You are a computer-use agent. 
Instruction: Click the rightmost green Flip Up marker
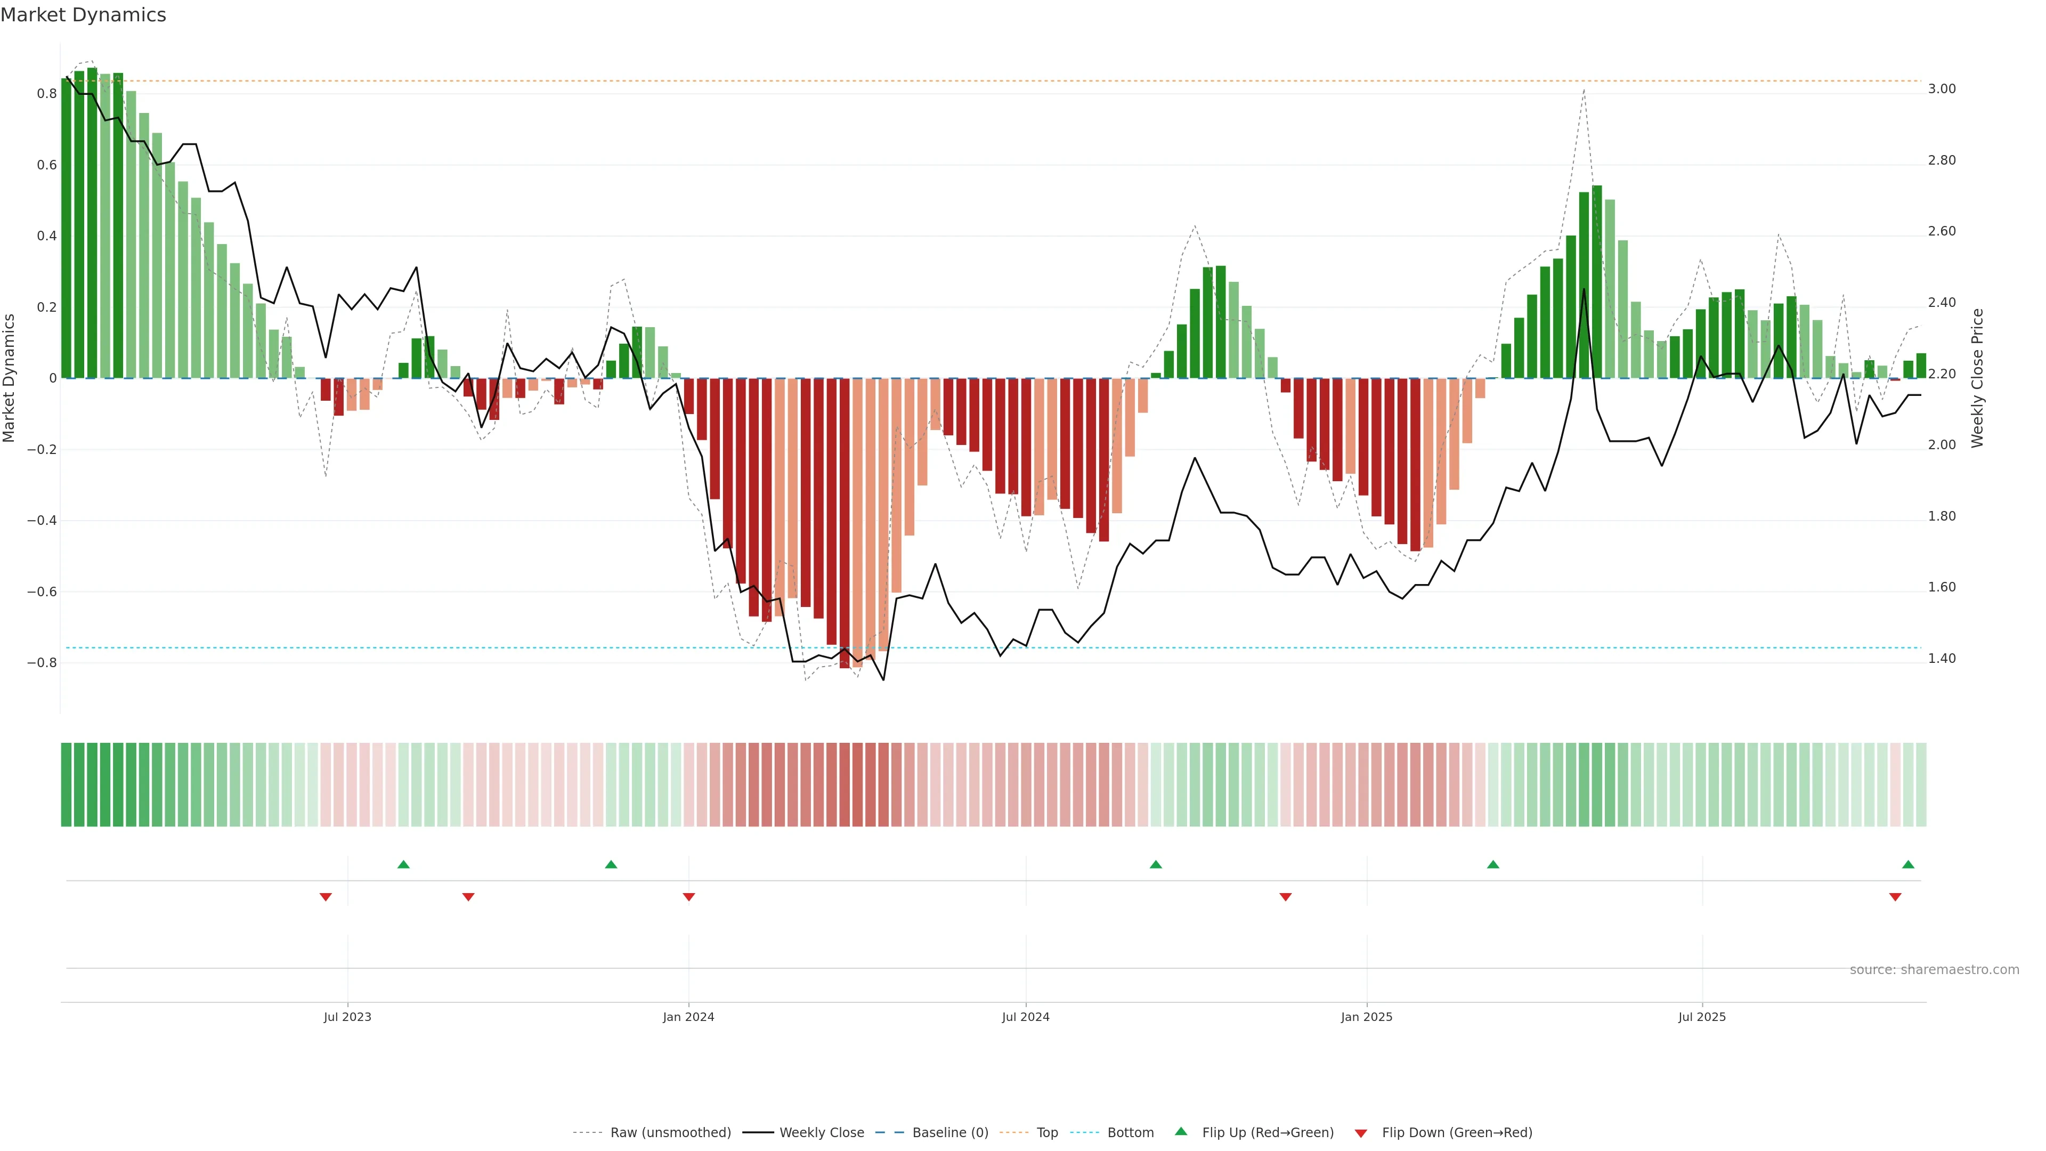[1908, 864]
